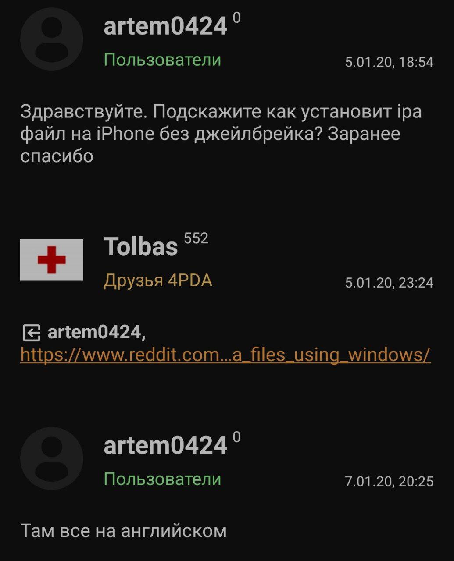Click the 5.01.20, 23:24 timestamp

pyautogui.click(x=389, y=283)
